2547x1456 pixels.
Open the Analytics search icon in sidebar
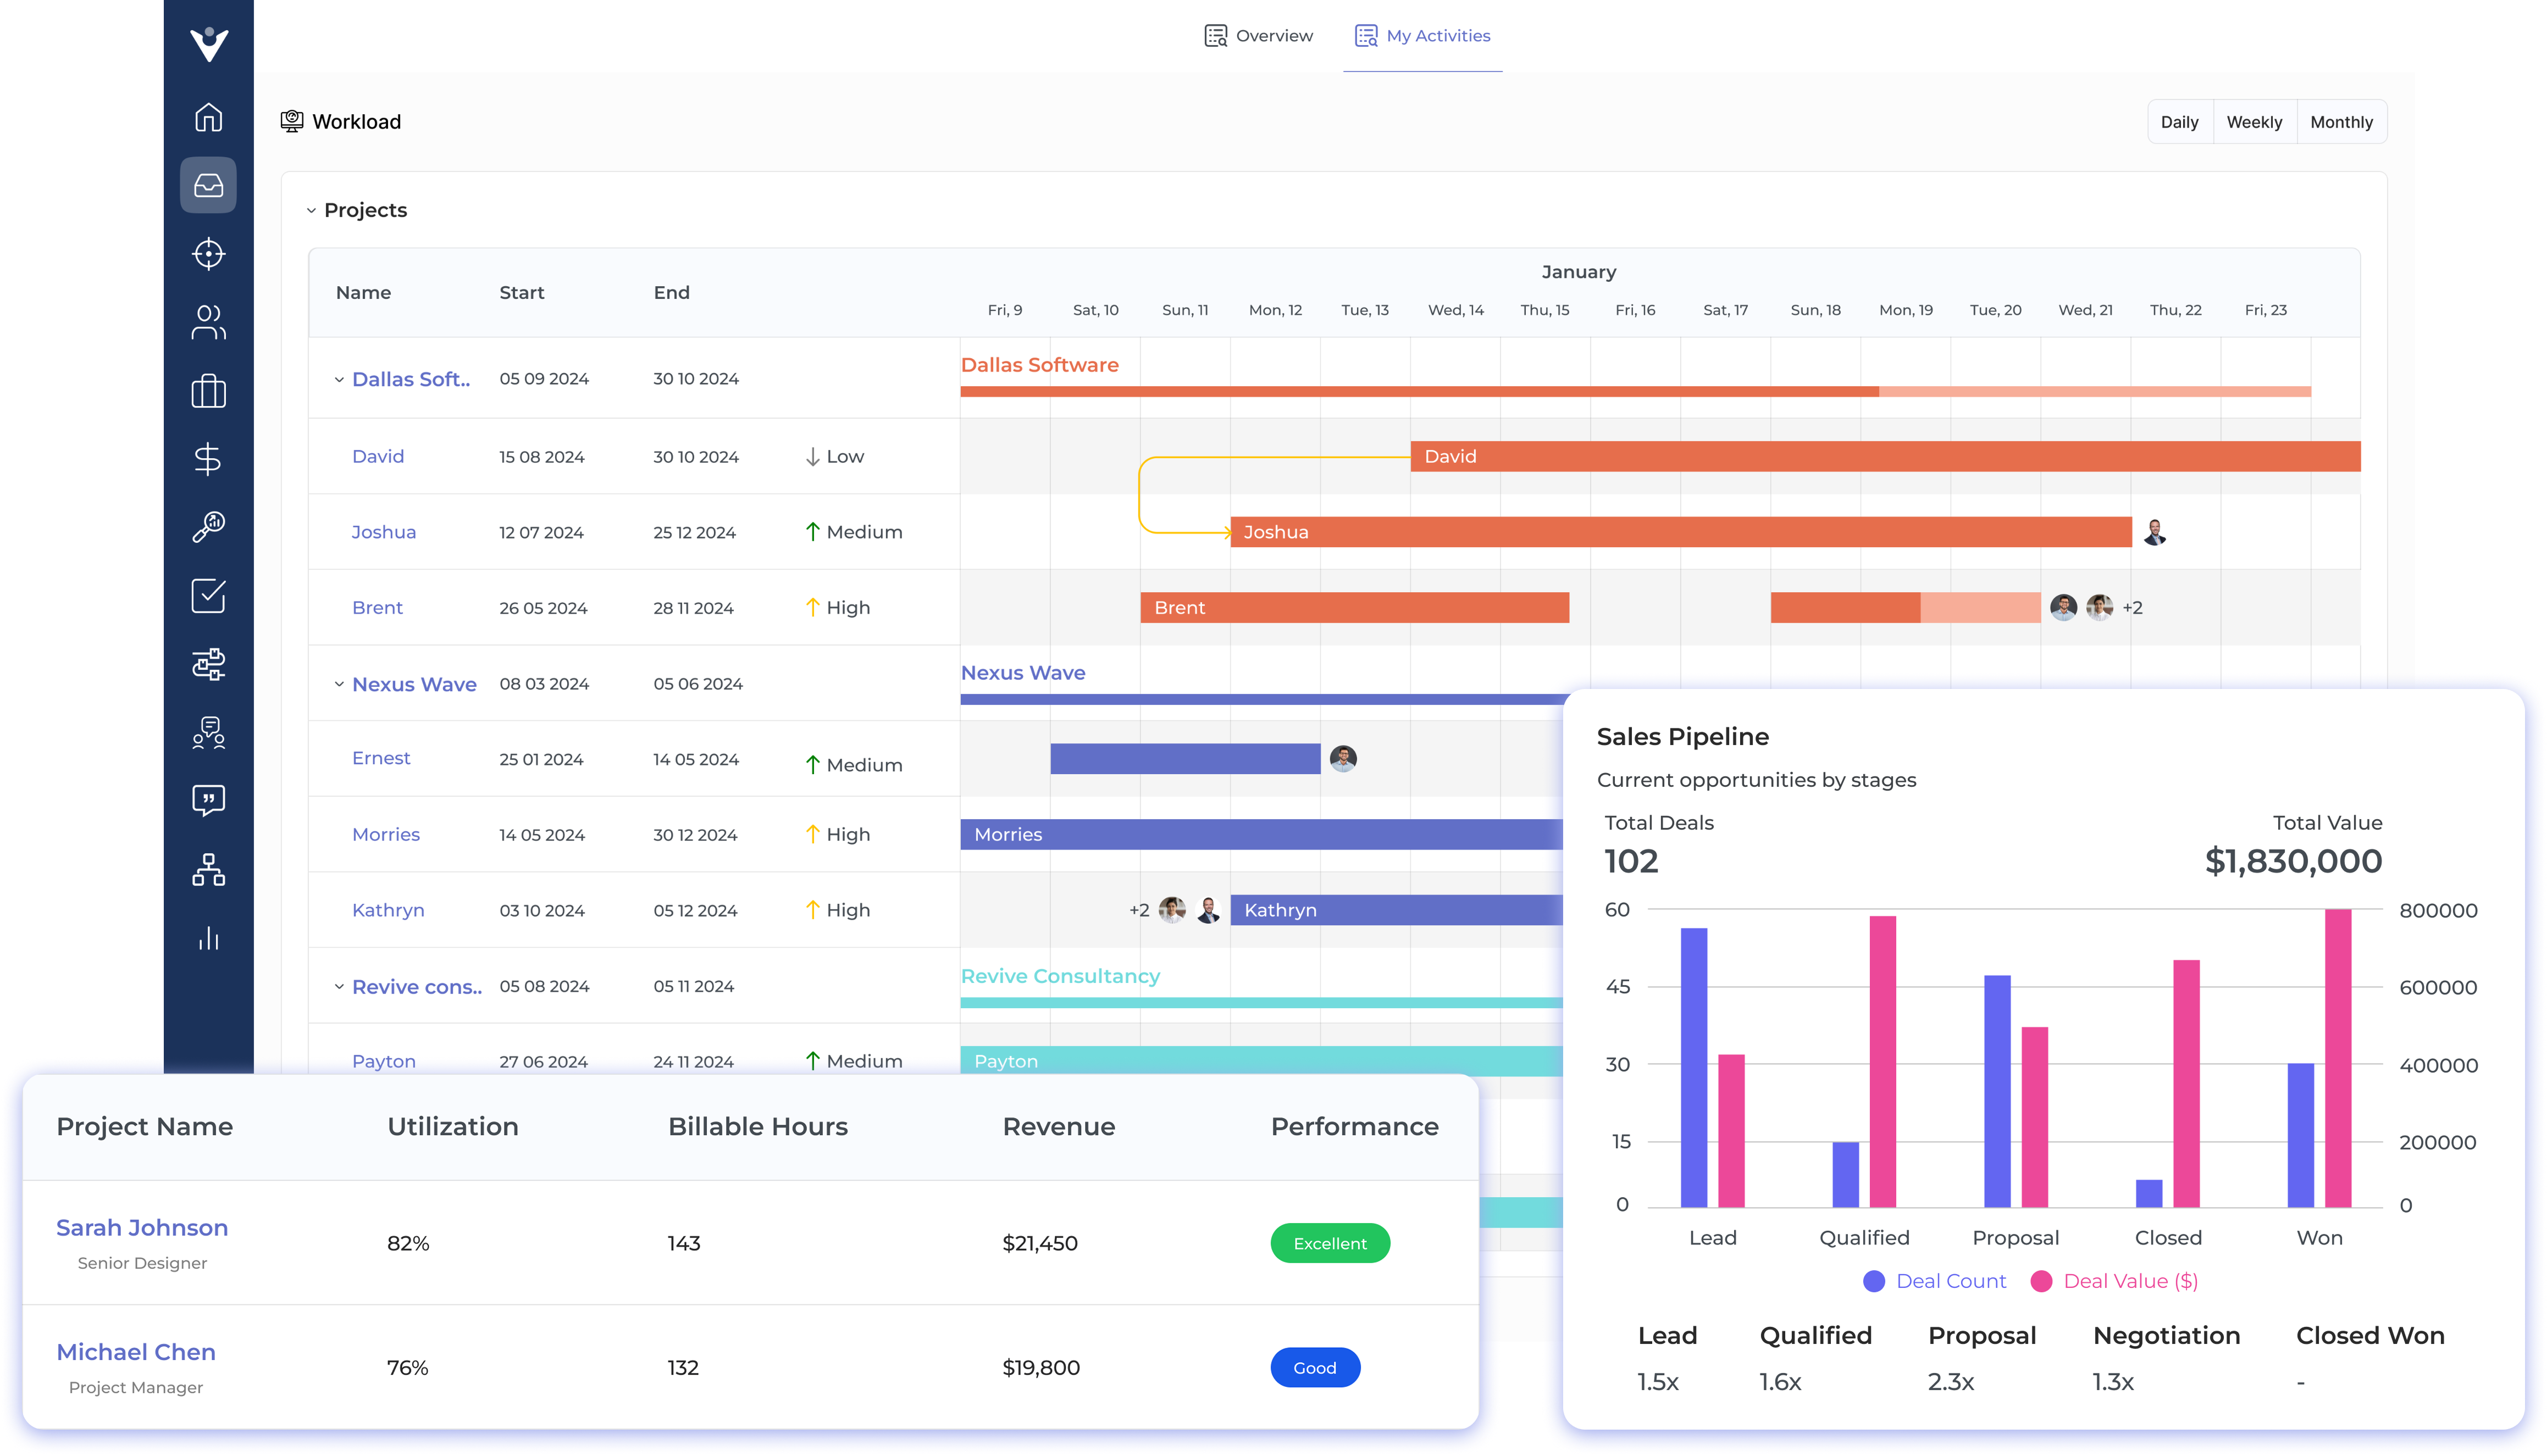pyautogui.click(x=208, y=526)
